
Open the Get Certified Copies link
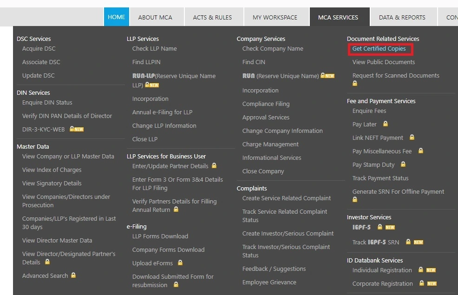[x=379, y=49]
